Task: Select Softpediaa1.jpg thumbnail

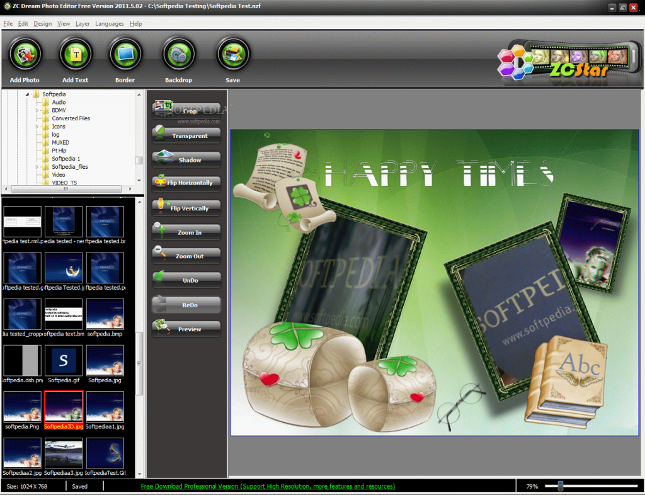Action: 105,411
